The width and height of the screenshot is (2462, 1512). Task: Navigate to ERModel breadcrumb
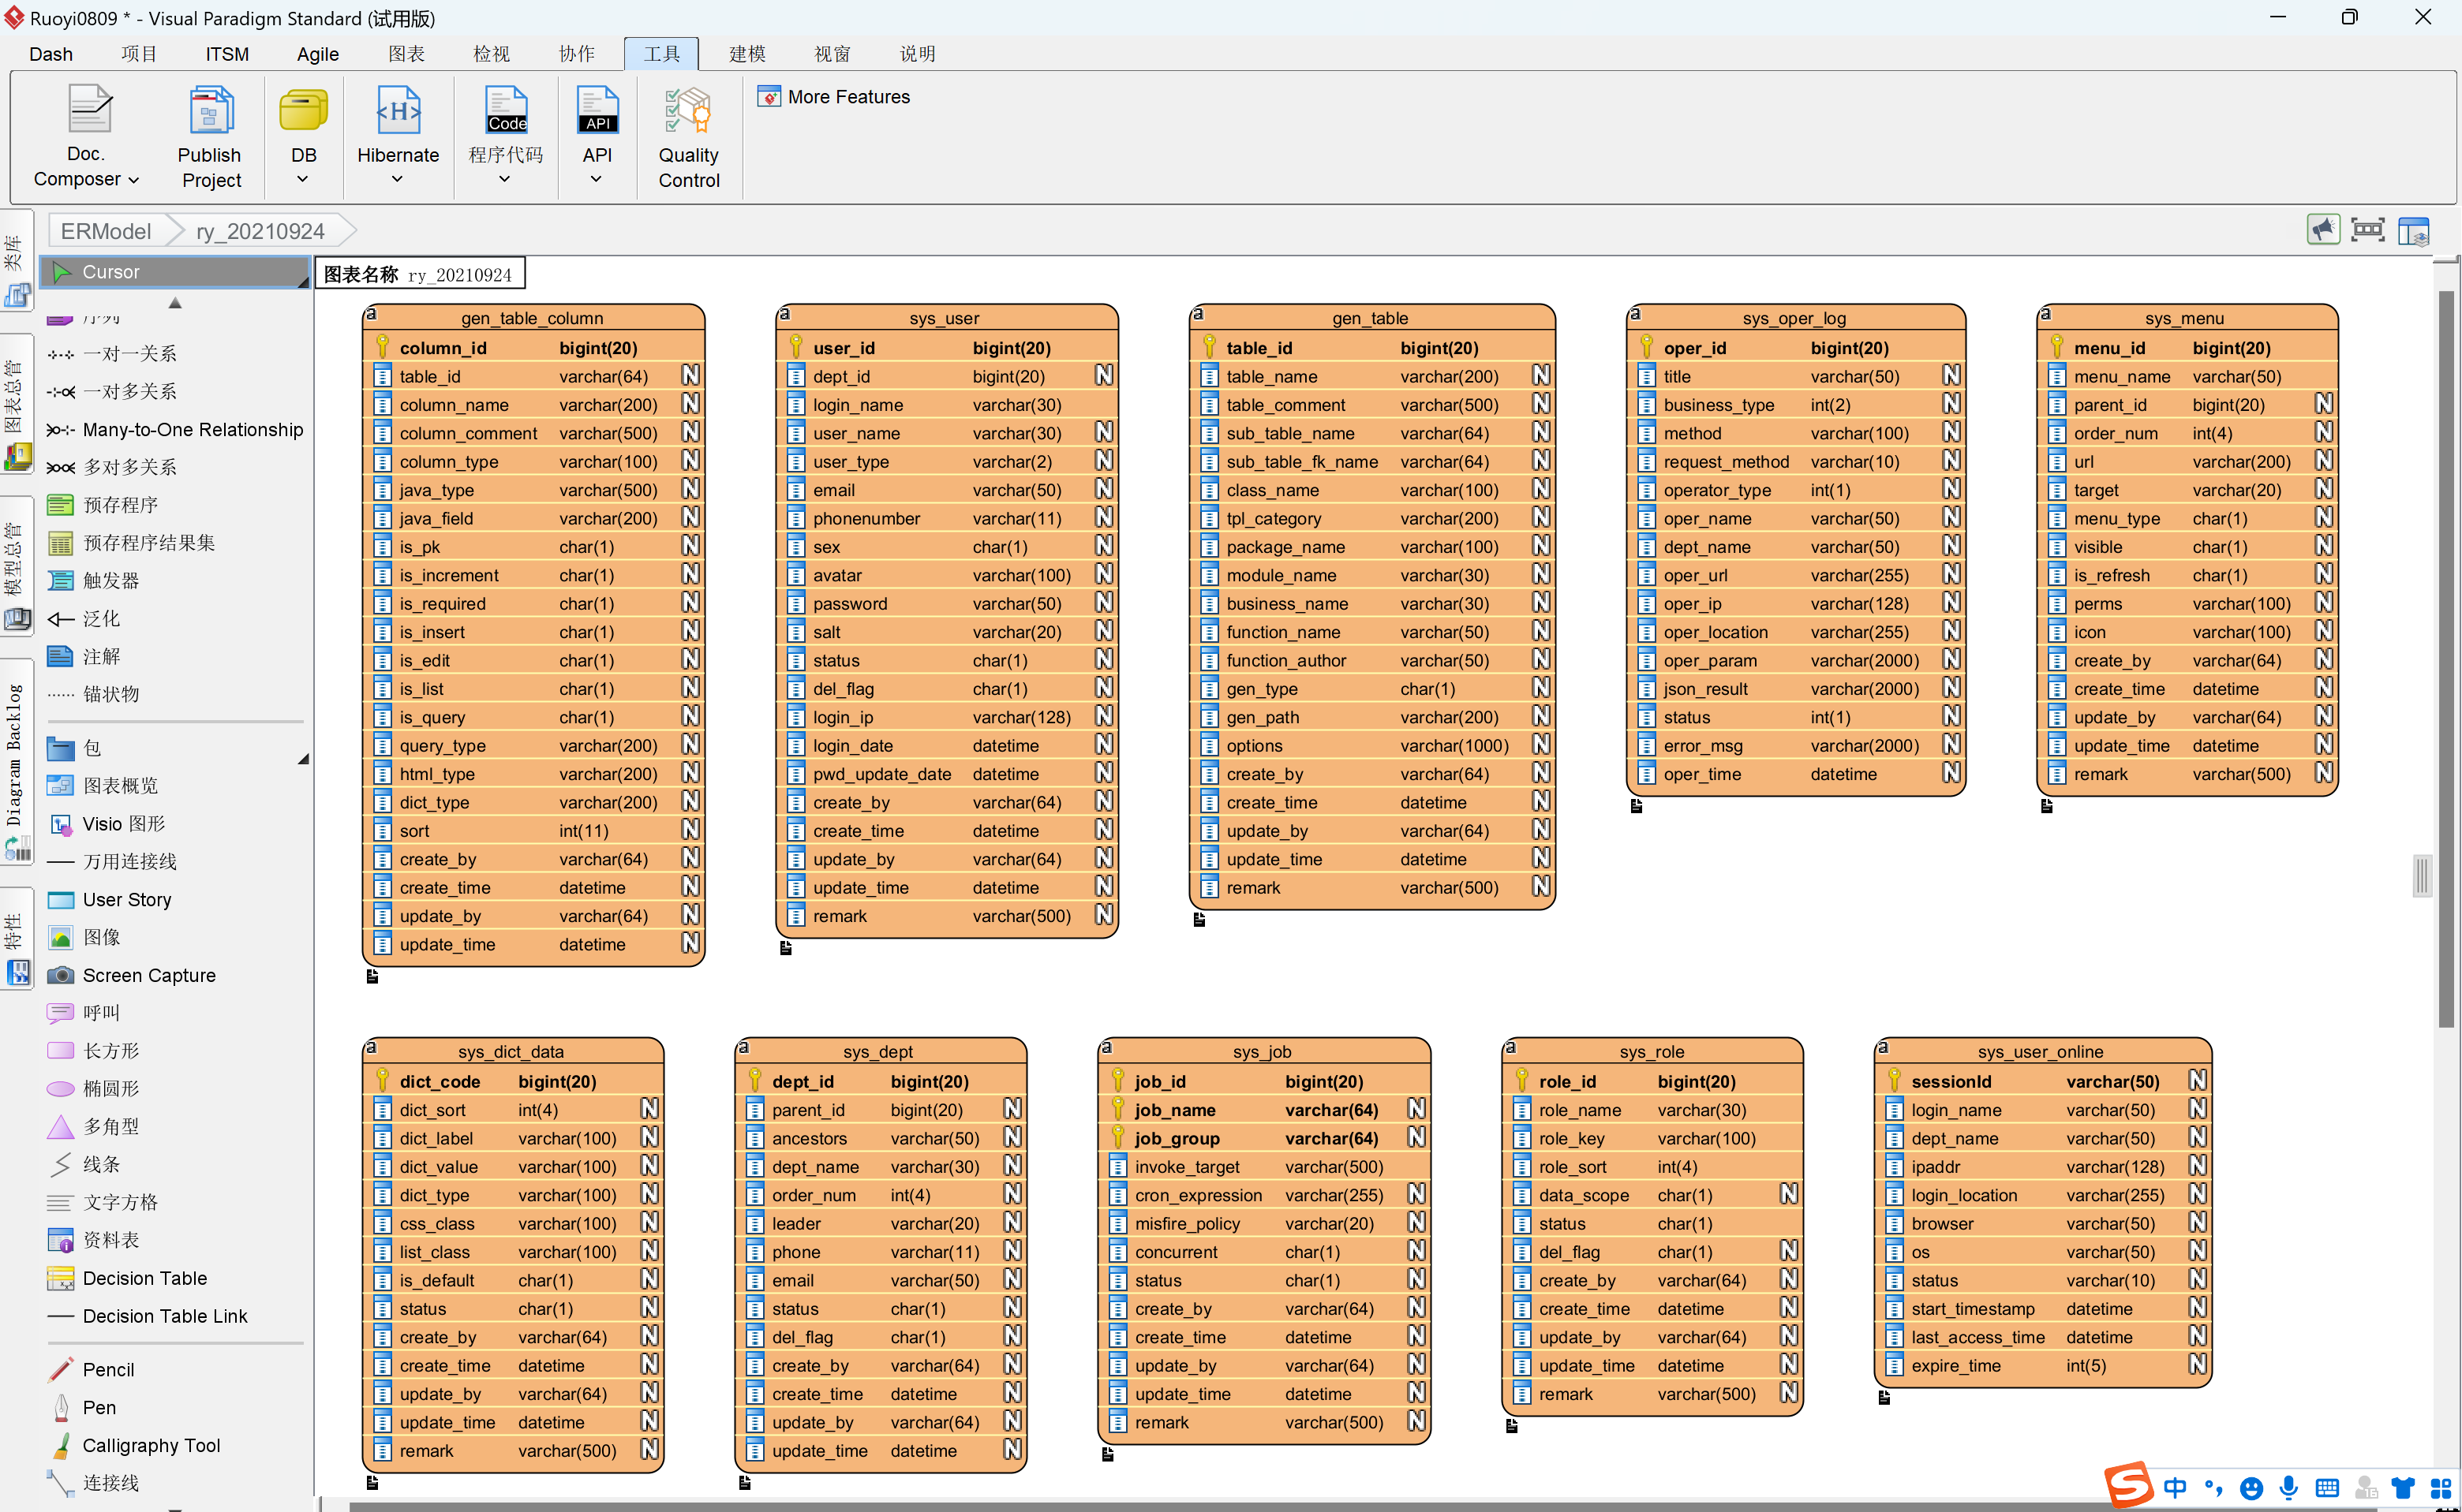click(106, 231)
